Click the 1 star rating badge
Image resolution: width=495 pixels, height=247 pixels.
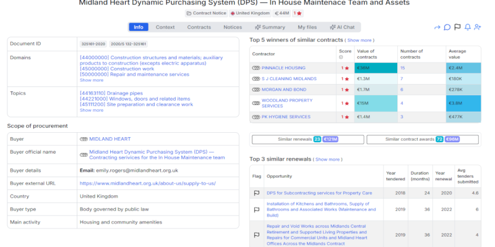point(298,13)
